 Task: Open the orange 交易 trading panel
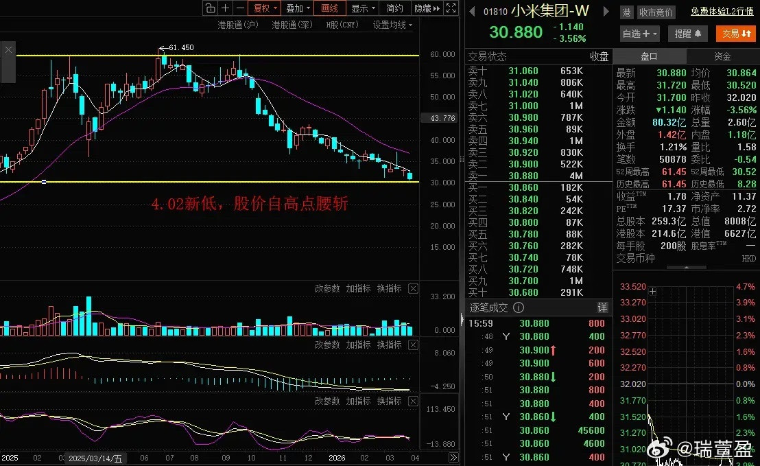736,33
